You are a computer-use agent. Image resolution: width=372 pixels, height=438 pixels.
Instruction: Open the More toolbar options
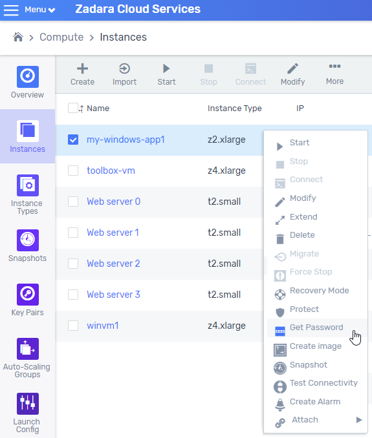[x=334, y=74]
